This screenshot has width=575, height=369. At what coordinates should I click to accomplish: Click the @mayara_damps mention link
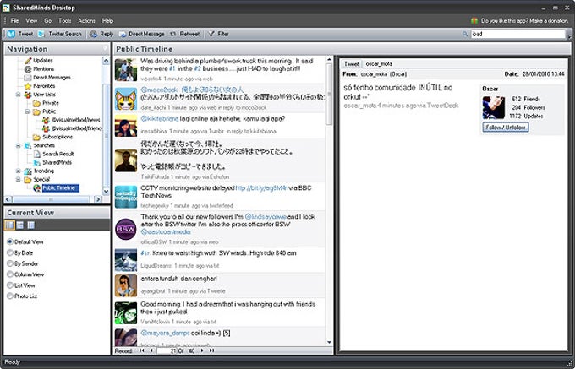[x=166, y=334]
